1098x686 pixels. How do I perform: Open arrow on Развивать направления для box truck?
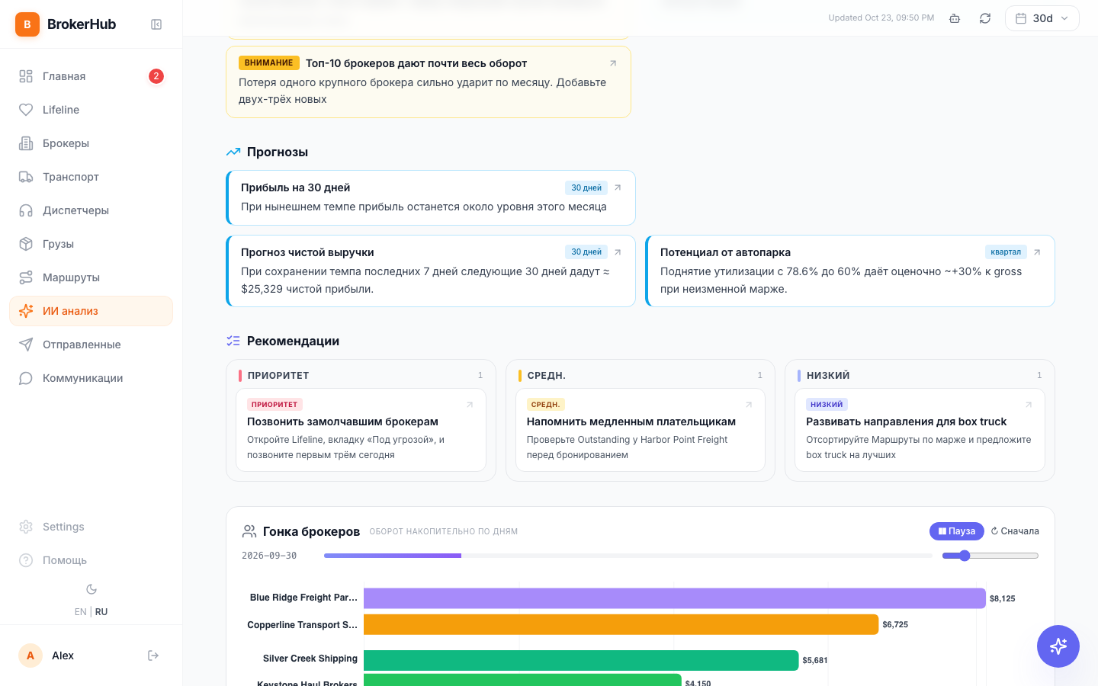(x=1029, y=405)
